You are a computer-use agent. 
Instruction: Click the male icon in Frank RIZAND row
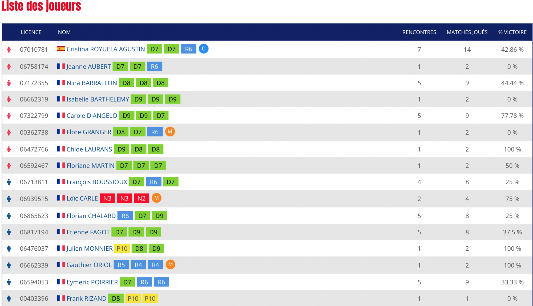pos(9,299)
